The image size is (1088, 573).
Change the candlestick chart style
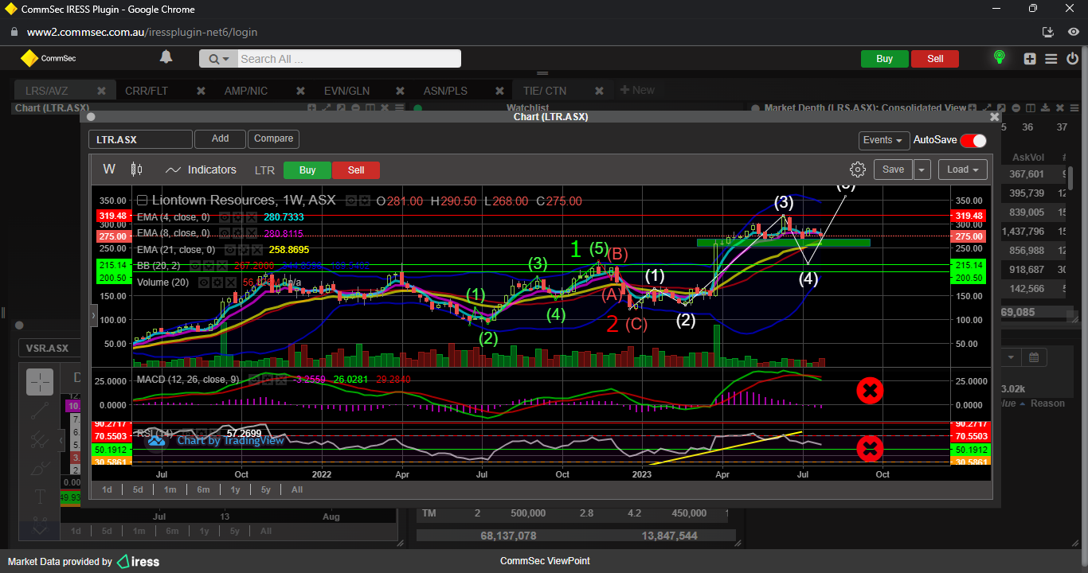point(136,170)
